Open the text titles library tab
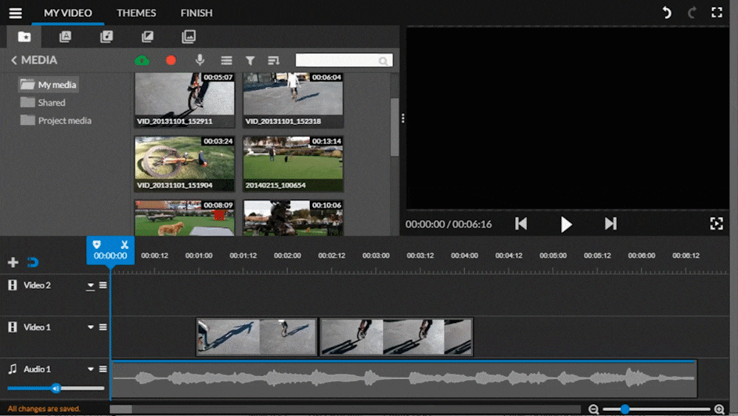 tap(66, 36)
